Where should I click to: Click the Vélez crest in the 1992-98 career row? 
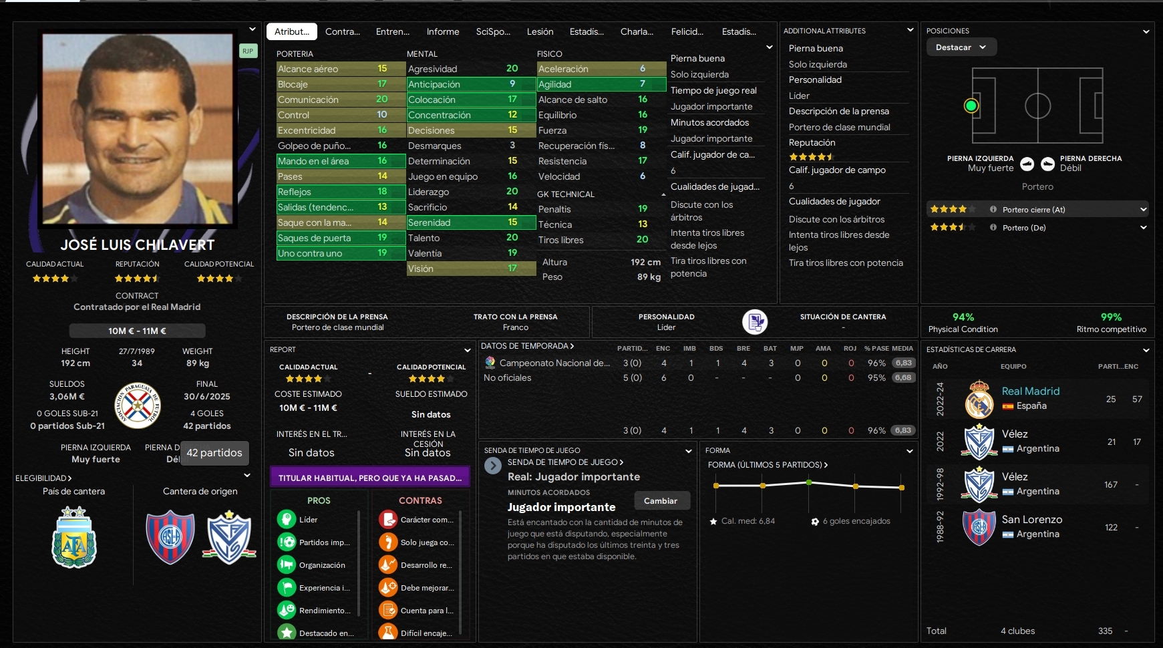point(979,484)
